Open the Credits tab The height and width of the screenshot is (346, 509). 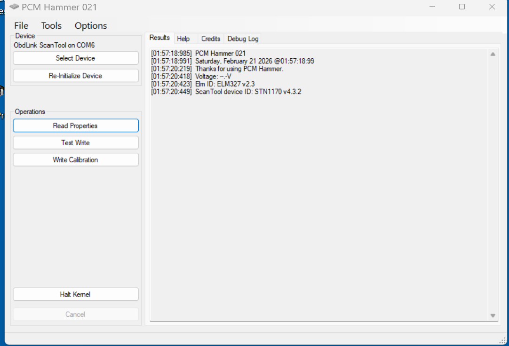pos(211,39)
